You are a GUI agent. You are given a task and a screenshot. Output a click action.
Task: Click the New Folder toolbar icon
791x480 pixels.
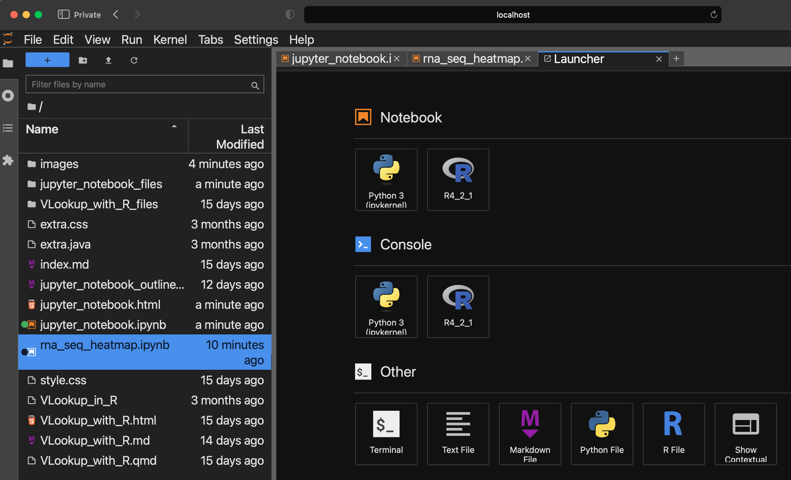(83, 60)
